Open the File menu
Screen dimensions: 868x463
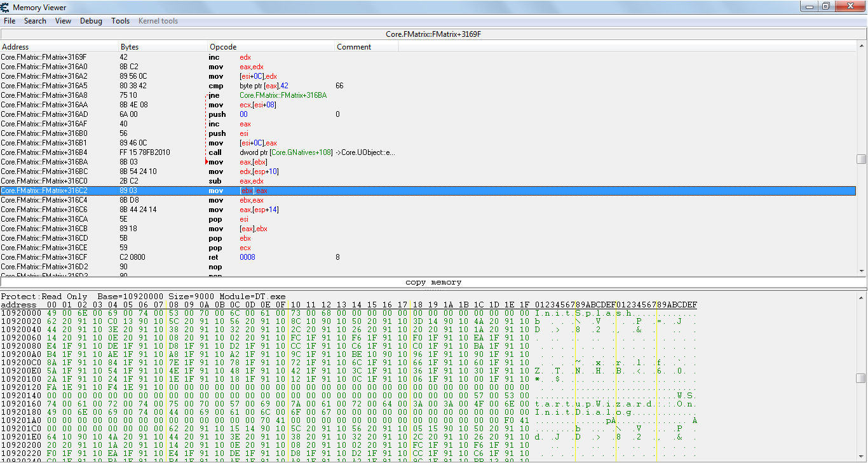(10, 21)
